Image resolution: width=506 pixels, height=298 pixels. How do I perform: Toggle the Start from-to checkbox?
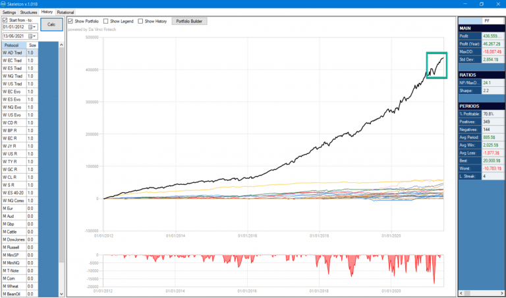pyautogui.click(x=5, y=20)
